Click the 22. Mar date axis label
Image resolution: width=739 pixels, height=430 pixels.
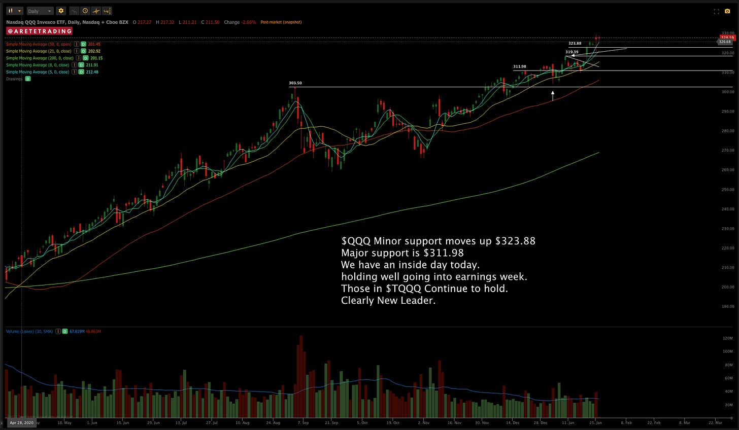[x=715, y=422]
